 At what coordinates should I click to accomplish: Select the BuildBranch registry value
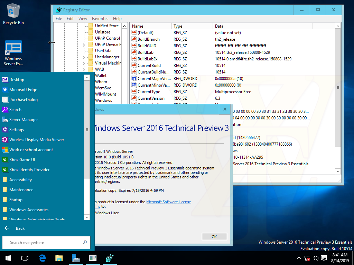[x=149, y=39]
